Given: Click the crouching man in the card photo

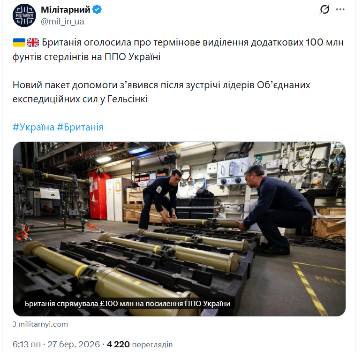Looking at the screenshot, I should tap(276, 209).
